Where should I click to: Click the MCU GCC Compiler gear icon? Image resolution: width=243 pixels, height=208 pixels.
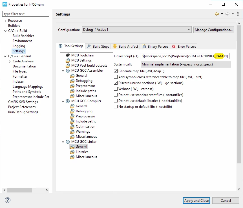click(68, 101)
